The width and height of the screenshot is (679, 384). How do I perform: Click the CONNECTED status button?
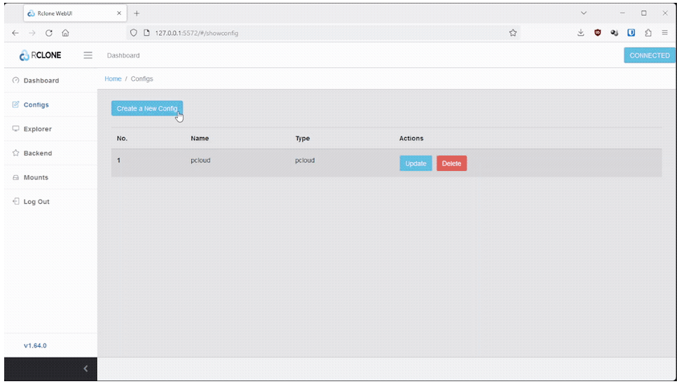(x=649, y=55)
